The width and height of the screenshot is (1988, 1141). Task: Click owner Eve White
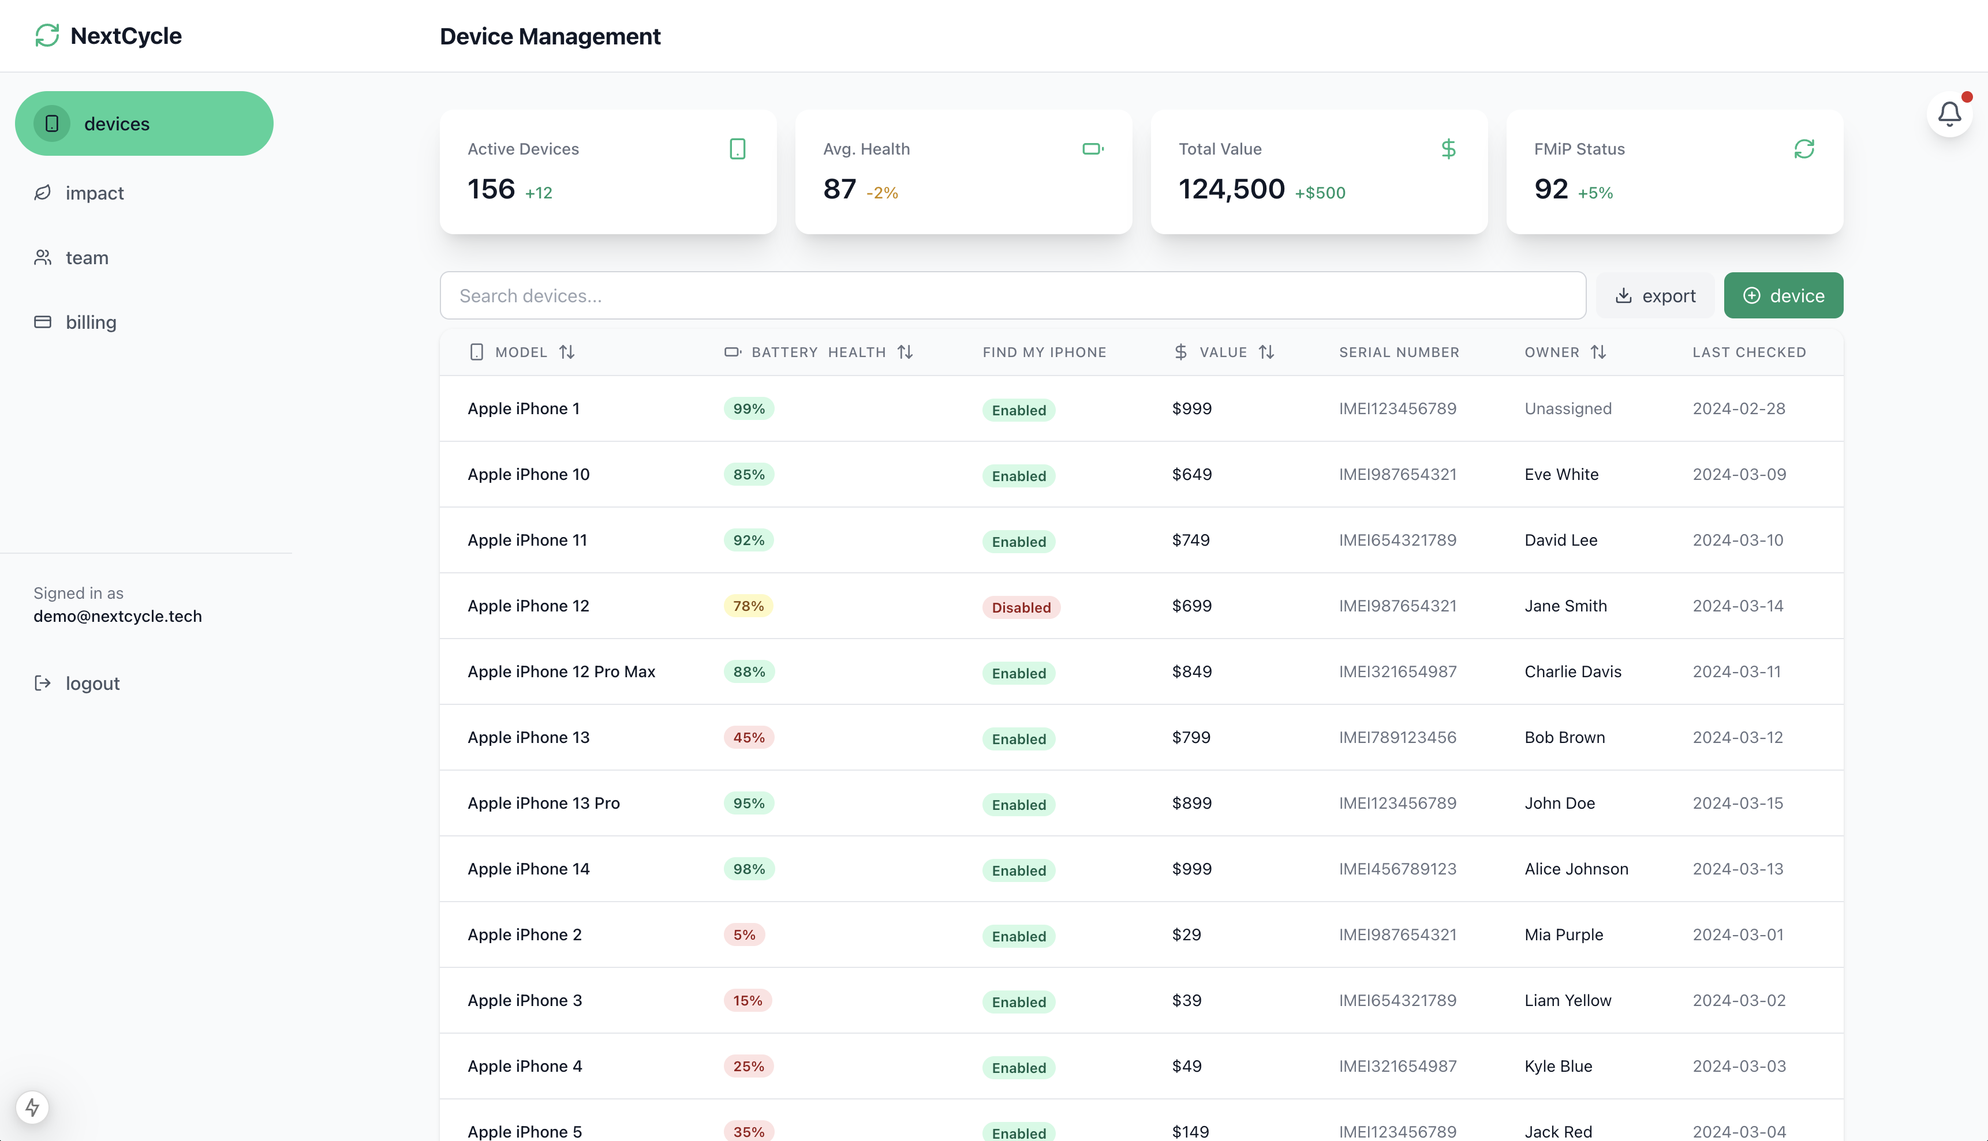1561,474
